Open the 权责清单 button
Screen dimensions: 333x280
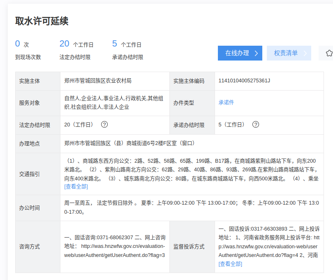tap(289, 53)
